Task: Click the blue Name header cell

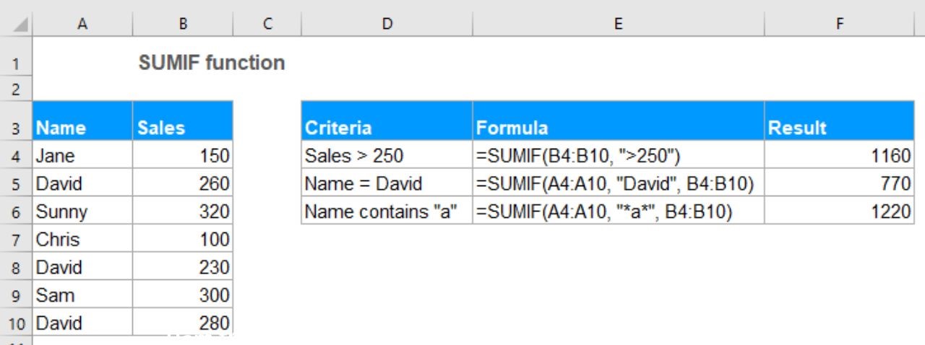Action: [x=82, y=128]
